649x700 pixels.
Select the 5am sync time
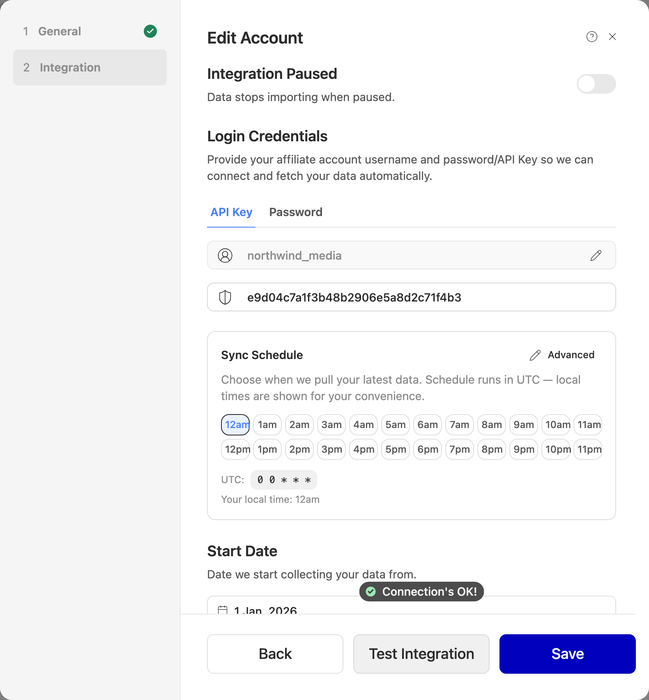click(x=396, y=425)
